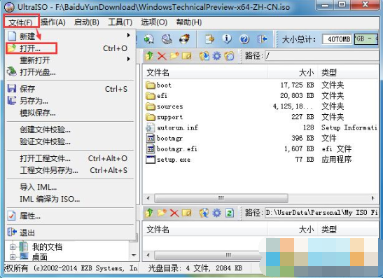Viewport: 383px width, 278px height.
Task: Select the bootmgr file row
Action: tap(260, 138)
